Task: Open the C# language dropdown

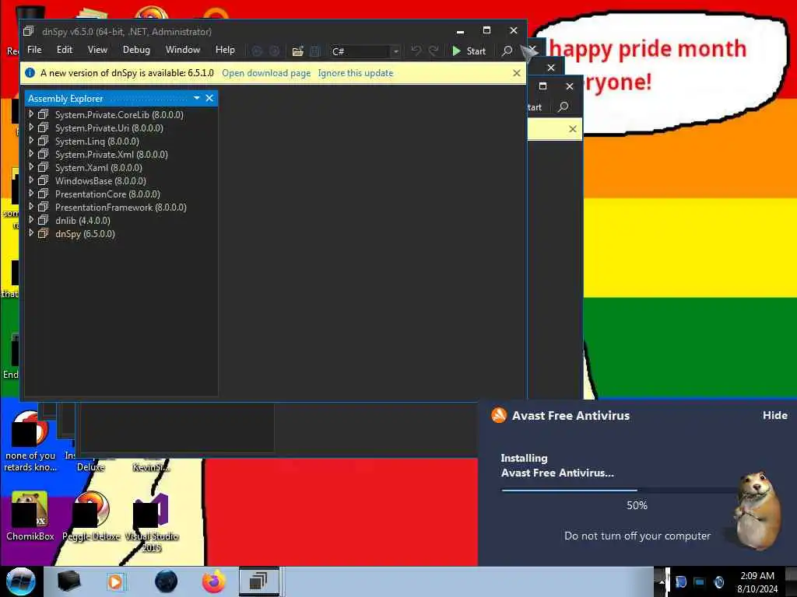Action: pyautogui.click(x=396, y=51)
